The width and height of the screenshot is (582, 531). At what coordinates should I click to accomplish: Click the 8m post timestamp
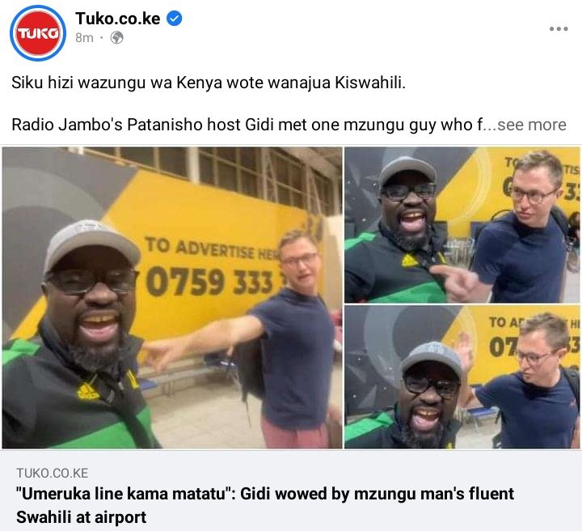pos(84,37)
